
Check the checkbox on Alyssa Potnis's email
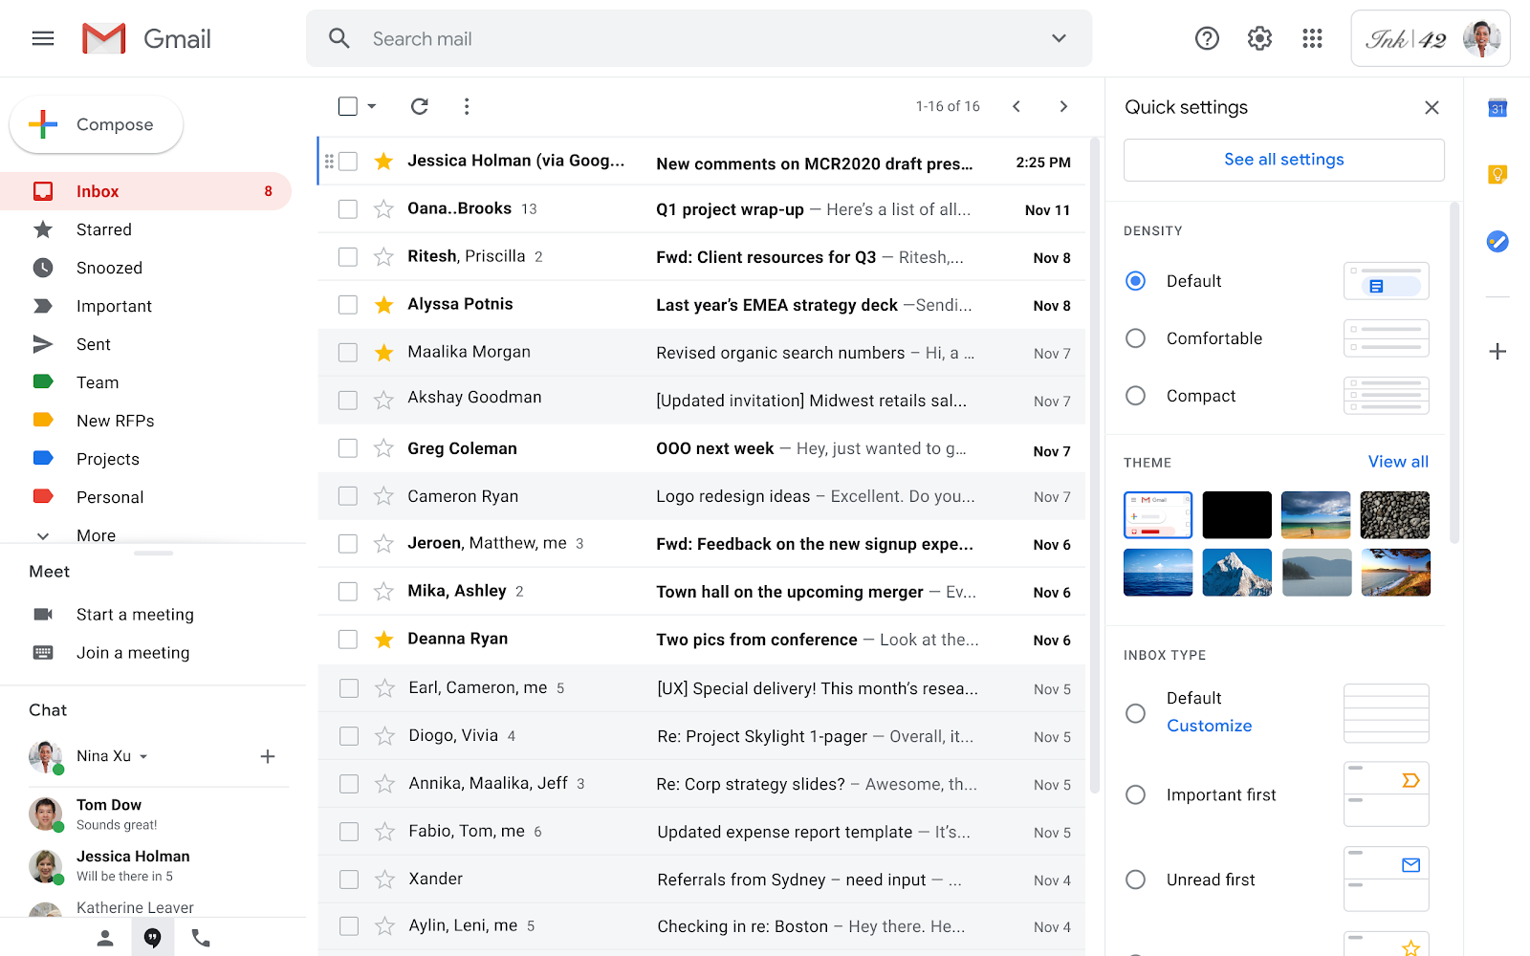click(x=347, y=304)
